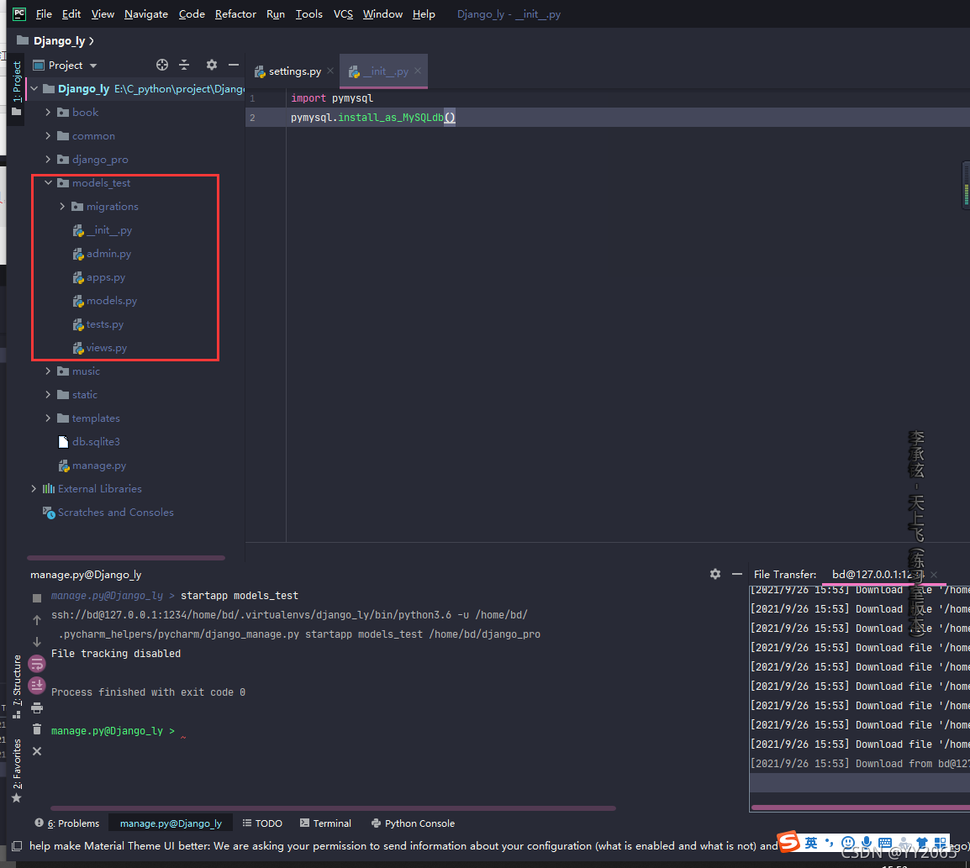Click the project tree horizontal scrollbar

pos(126,558)
